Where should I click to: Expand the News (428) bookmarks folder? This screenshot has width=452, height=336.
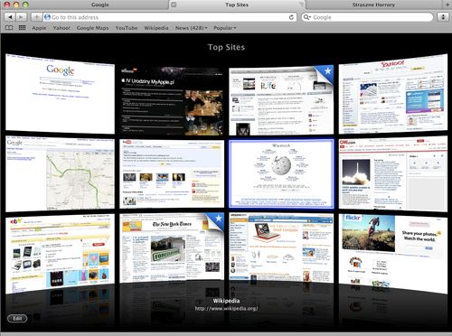pyautogui.click(x=191, y=28)
